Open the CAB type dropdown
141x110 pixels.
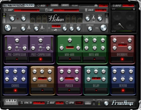click(66, 10)
